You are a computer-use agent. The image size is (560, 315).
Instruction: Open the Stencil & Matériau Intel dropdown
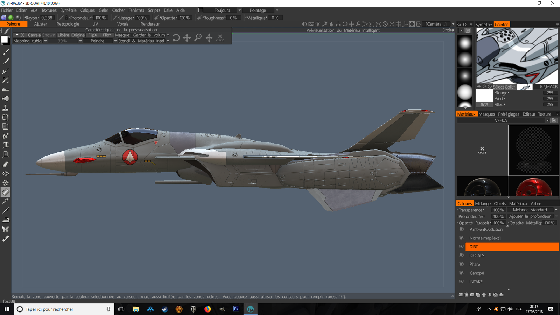click(x=143, y=41)
